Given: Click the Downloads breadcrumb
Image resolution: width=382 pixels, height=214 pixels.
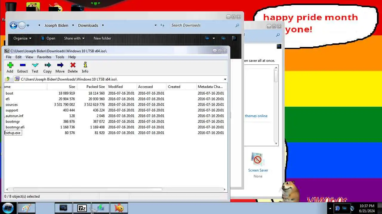Looking at the screenshot, I should (88, 25).
